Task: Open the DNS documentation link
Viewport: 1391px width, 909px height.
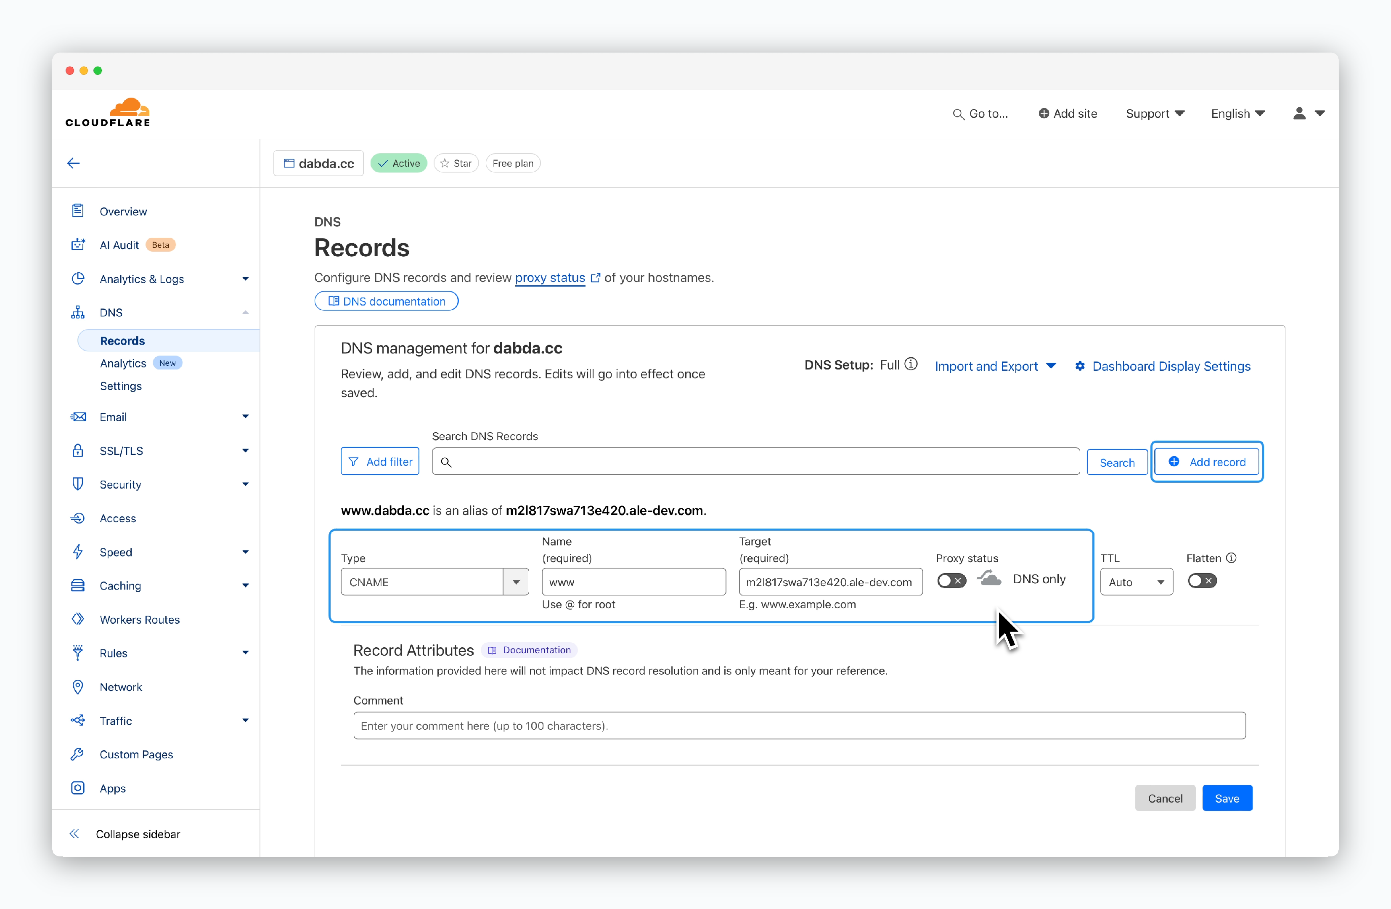Action: click(x=386, y=301)
